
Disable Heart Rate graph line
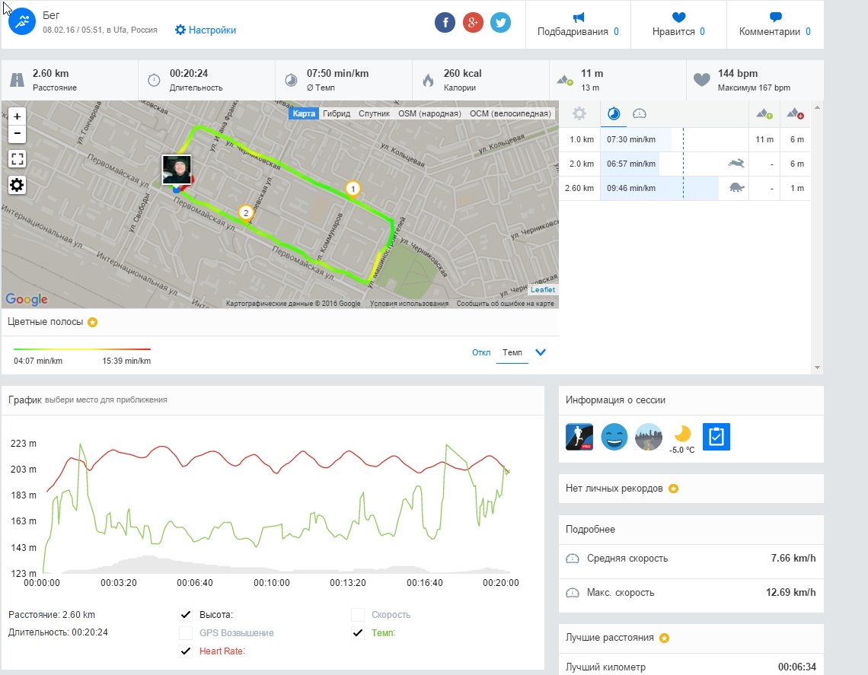pyautogui.click(x=186, y=651)
